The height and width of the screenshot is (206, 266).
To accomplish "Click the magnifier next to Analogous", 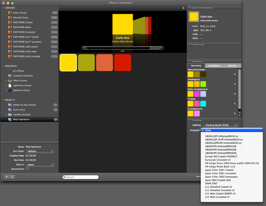I will (x=235, y=84).
